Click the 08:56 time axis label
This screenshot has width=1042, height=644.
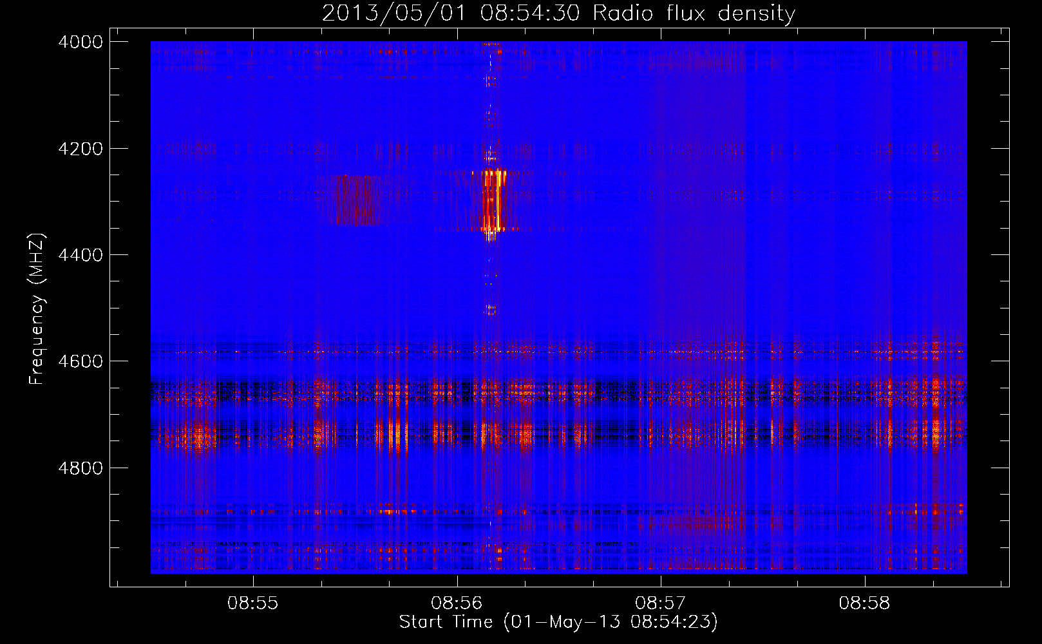tap(457, 603)
